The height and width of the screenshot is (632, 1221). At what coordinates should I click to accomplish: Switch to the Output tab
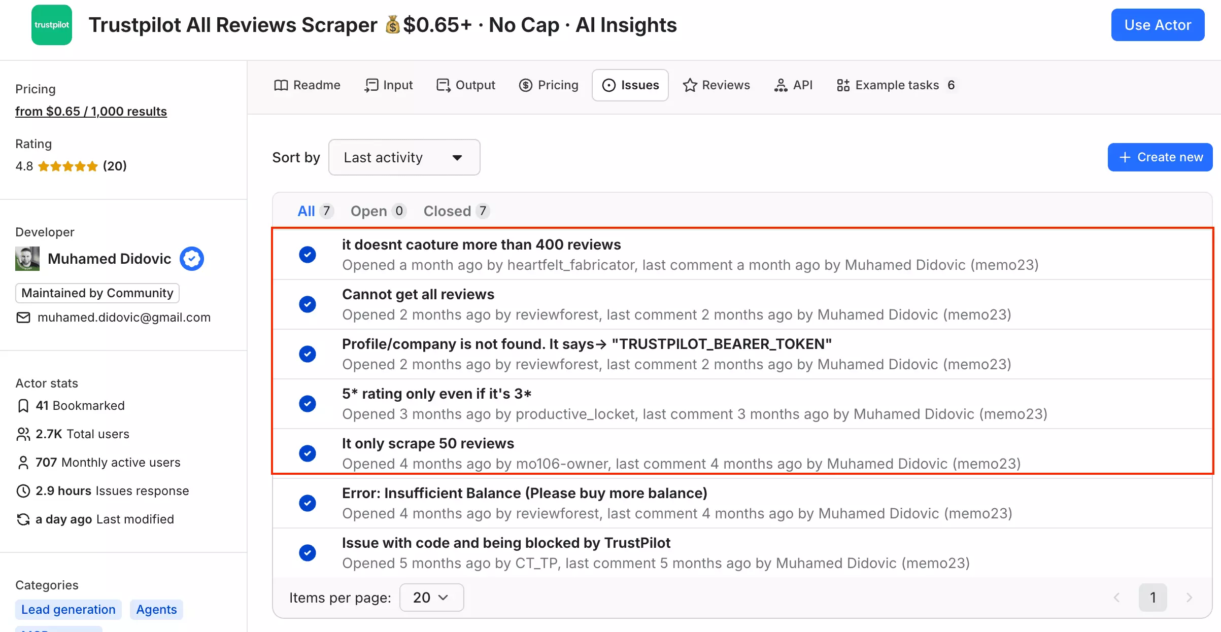pos(466,85)
